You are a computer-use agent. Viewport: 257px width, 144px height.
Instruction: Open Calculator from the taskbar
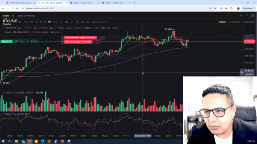pos(56,141)
